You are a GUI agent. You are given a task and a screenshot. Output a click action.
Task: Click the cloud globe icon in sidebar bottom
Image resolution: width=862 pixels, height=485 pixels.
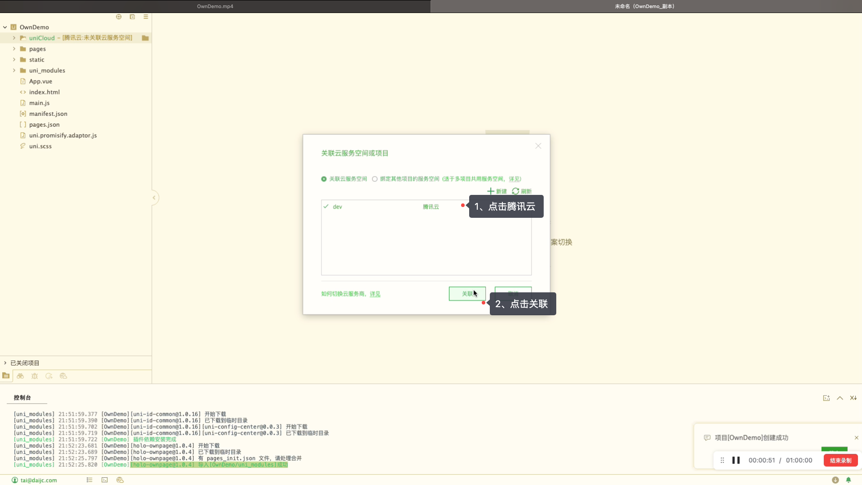click(63, 376)
